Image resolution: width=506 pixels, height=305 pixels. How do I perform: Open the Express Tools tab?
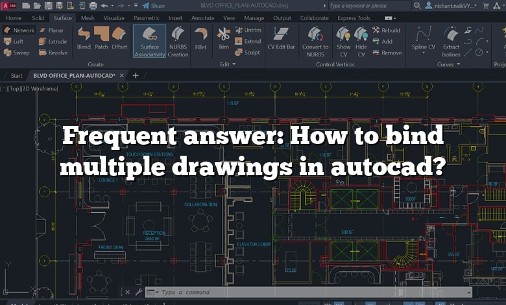[x=354, y=18]
